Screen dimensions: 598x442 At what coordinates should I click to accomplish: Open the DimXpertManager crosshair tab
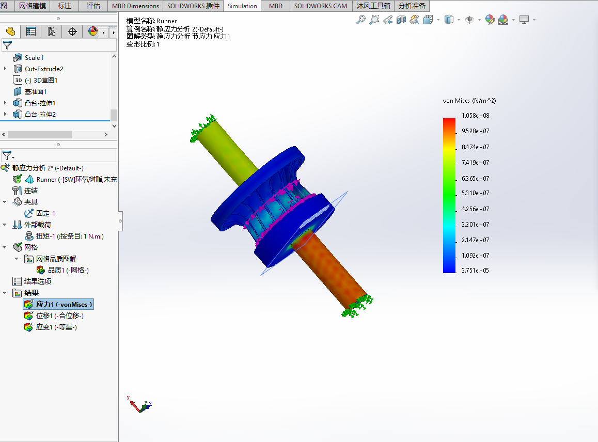(x=72, y=31)
